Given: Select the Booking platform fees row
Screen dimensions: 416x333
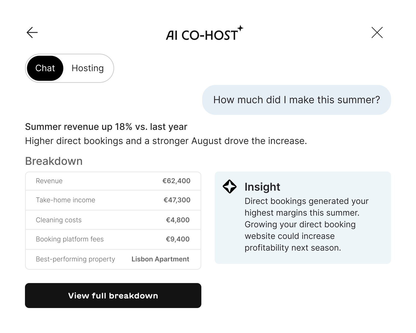Looking at the screenshot, I should click(113, 239).
